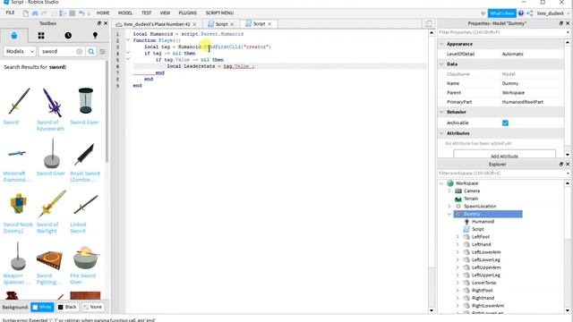This screenshot has width=573, height=322.
Task: Click the magnifier search button in Toolbox
Action: tap(91, 52)
